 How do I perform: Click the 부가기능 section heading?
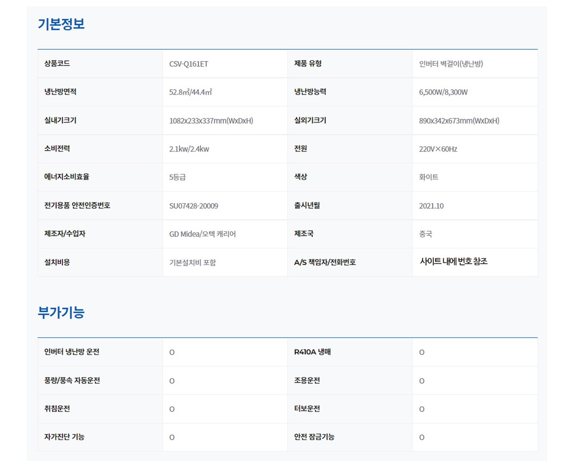tap(61, 312)
